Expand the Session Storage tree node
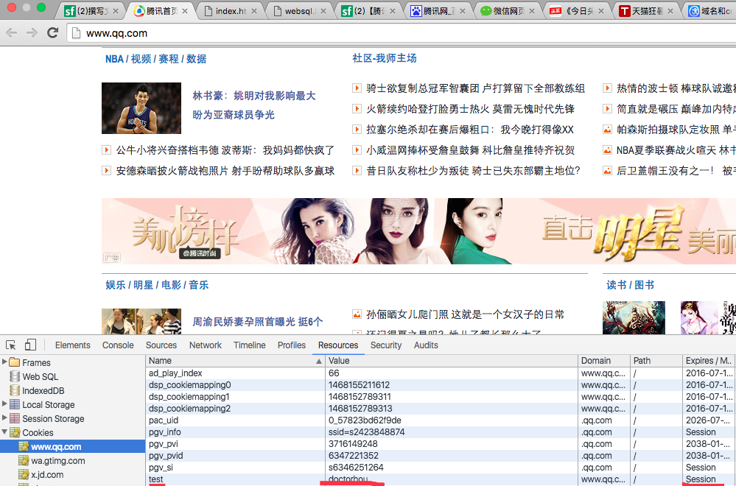 coord(4,418)
